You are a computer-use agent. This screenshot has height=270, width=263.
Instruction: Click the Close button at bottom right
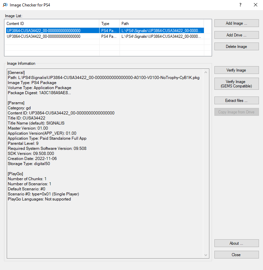[x=236, y=255]
